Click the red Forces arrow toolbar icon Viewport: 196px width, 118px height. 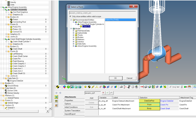142,87
